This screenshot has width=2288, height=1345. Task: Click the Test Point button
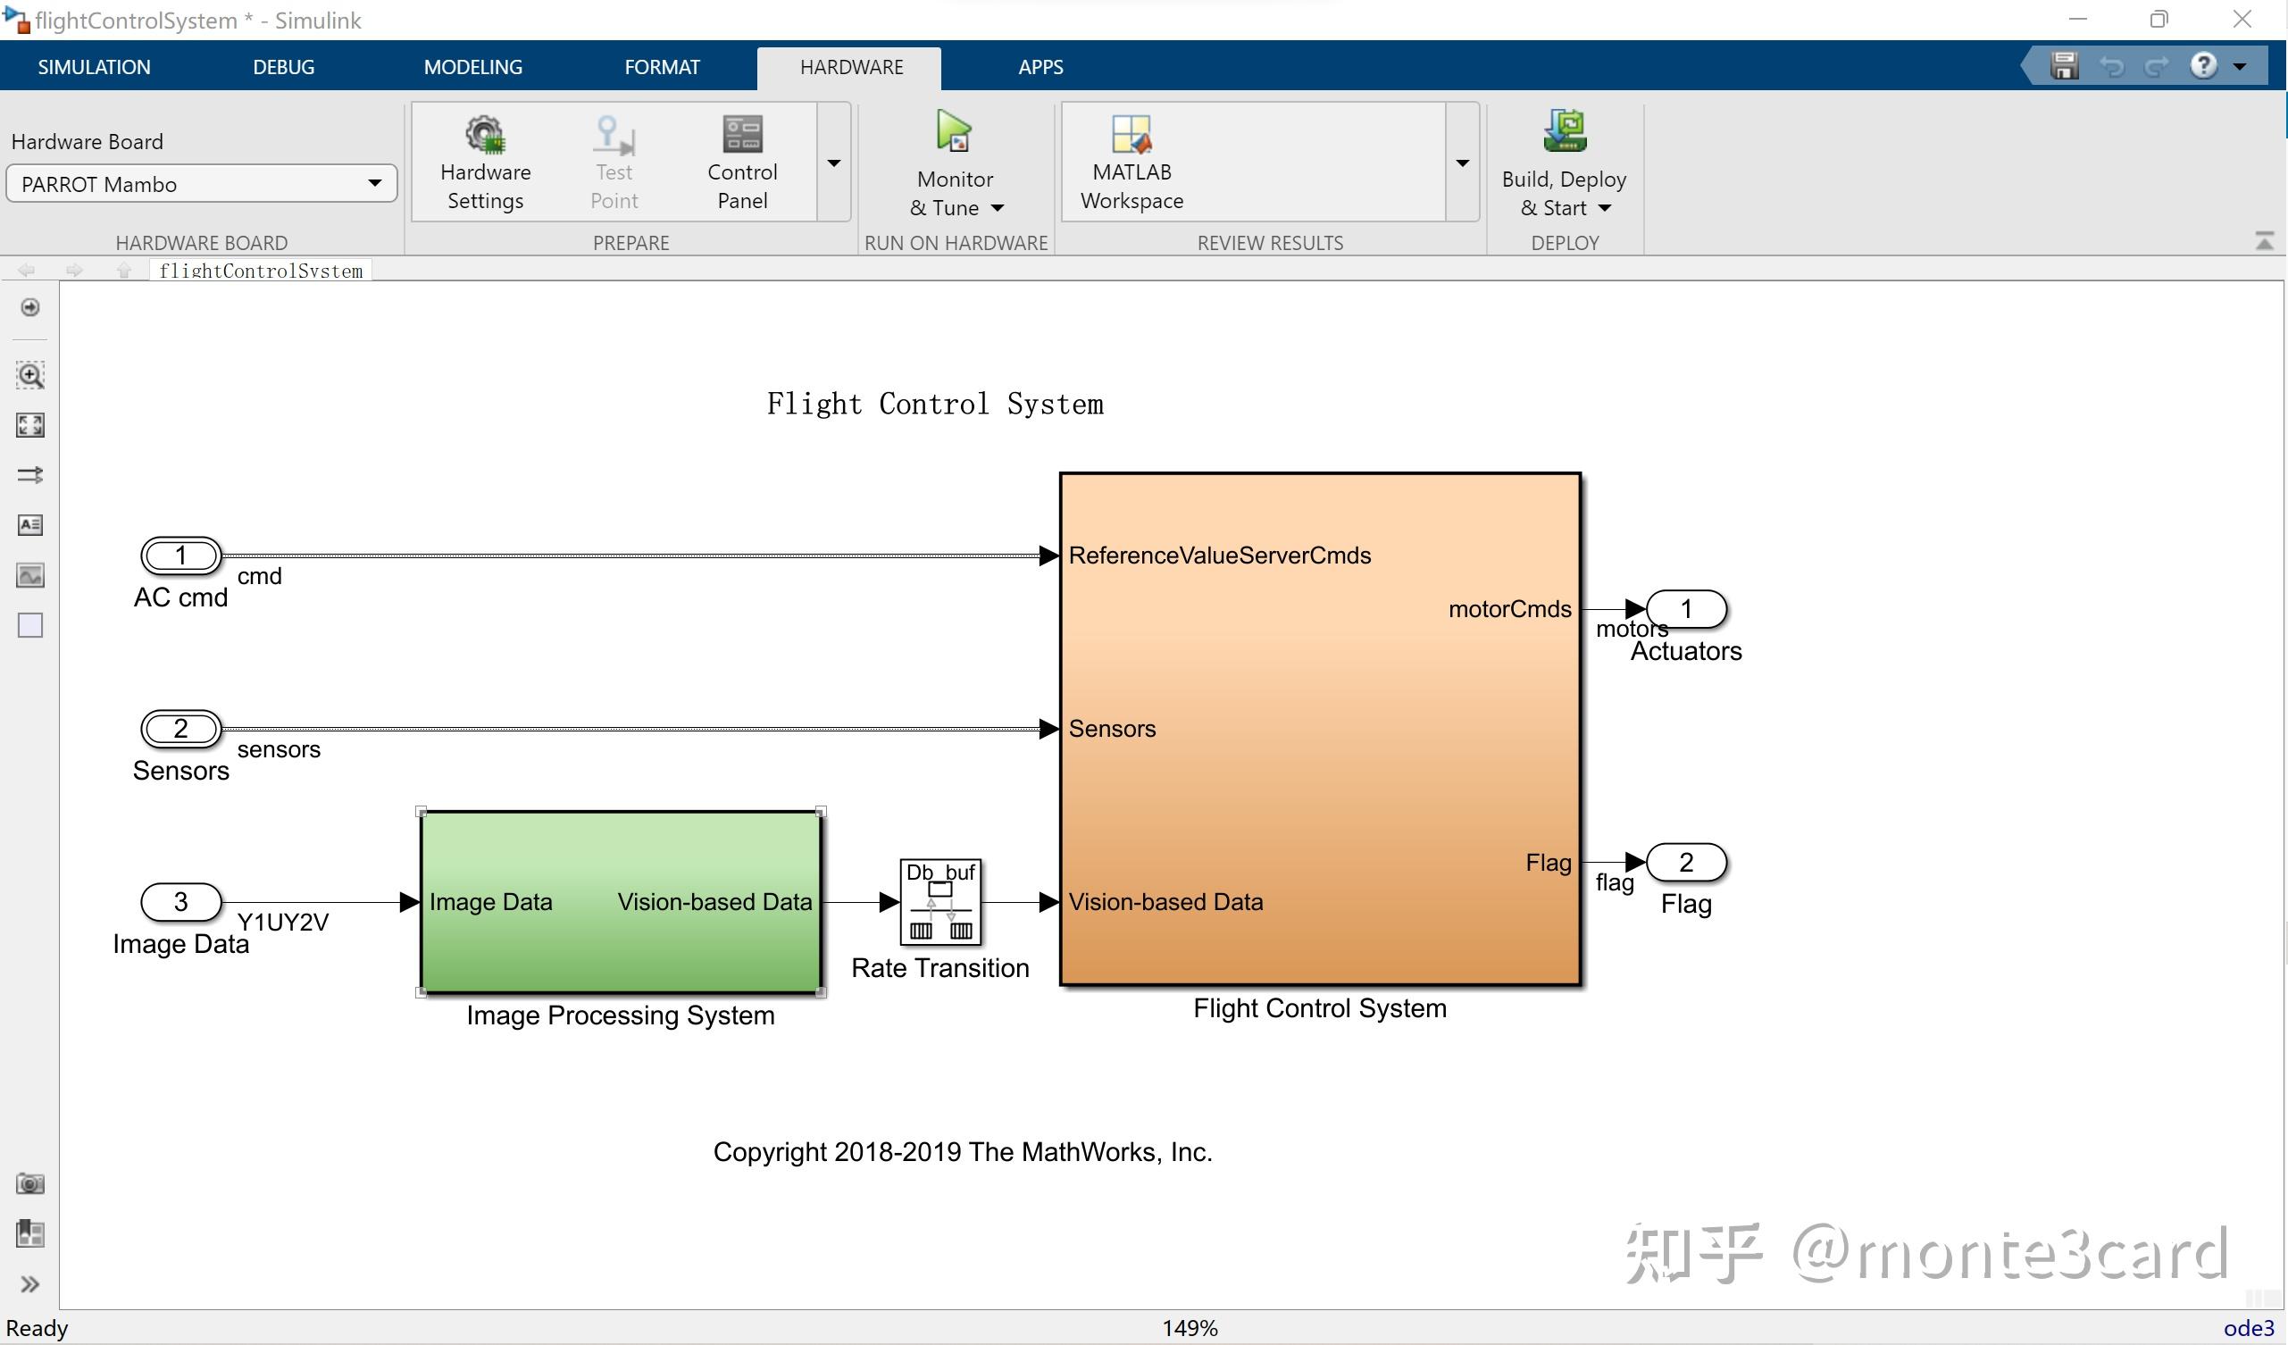(x=614, y=163)
